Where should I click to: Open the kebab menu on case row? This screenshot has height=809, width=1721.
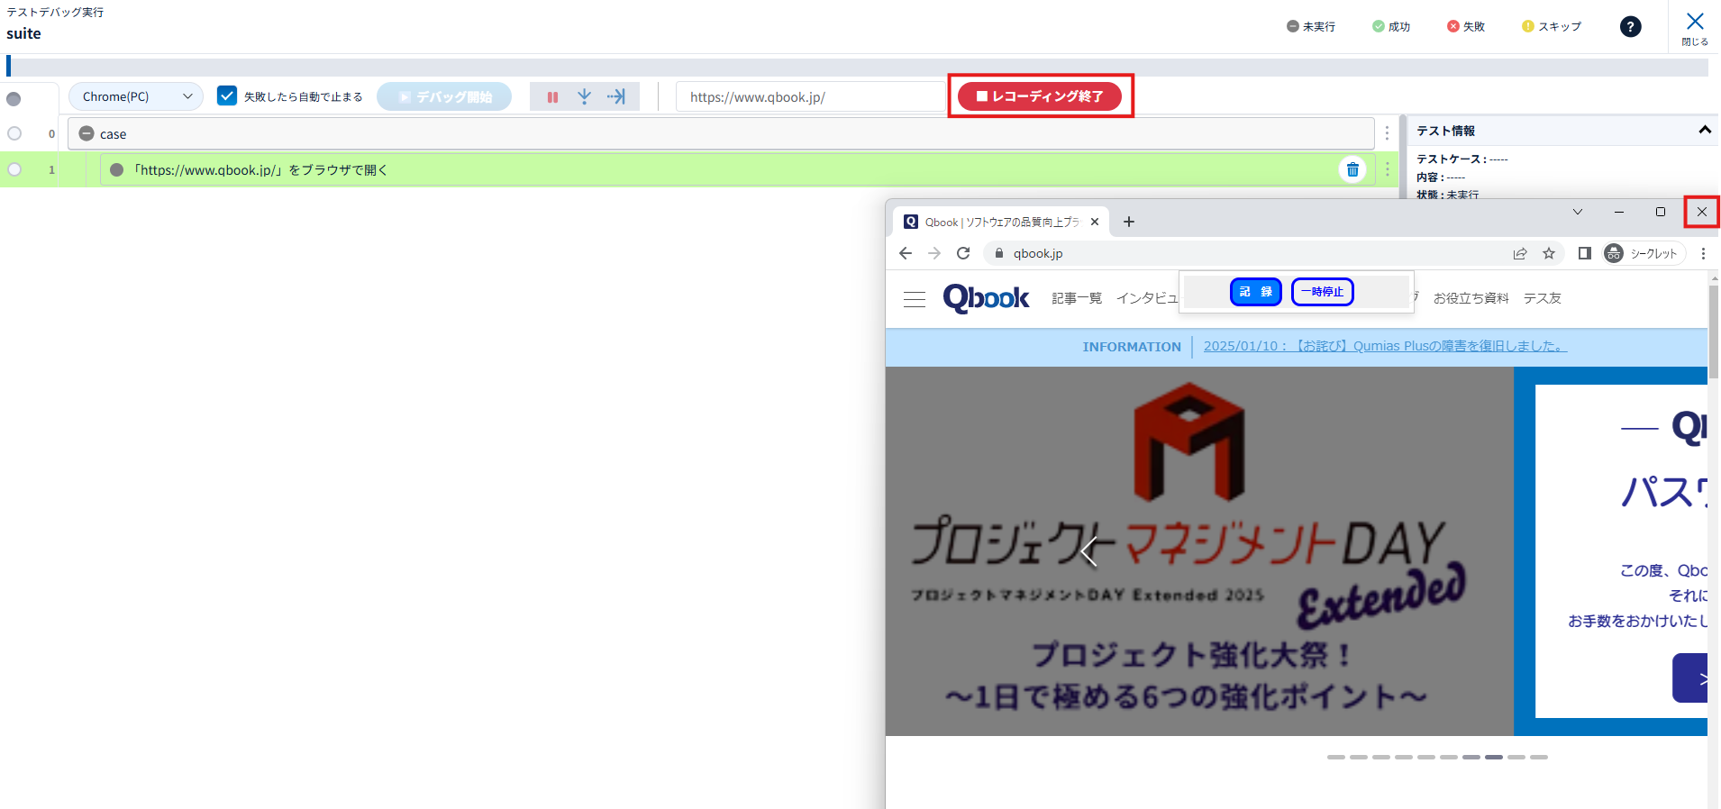pyautogui.click(x=1387, y=133)
